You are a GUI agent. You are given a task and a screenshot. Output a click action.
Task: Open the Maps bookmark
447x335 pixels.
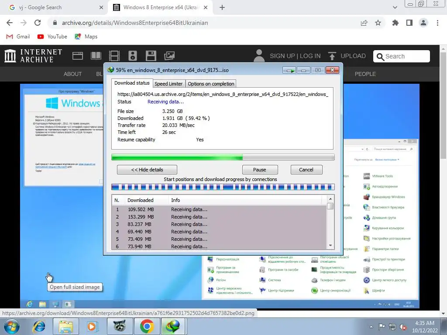[86, 37]
